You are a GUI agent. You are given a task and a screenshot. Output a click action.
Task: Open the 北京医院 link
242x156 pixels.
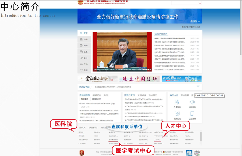(173, 132)
